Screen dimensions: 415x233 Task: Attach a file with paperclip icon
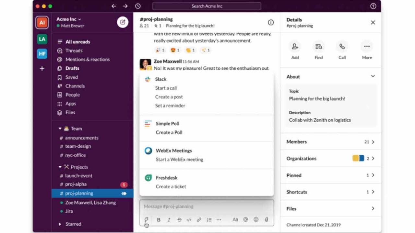[x=266, y=219]
